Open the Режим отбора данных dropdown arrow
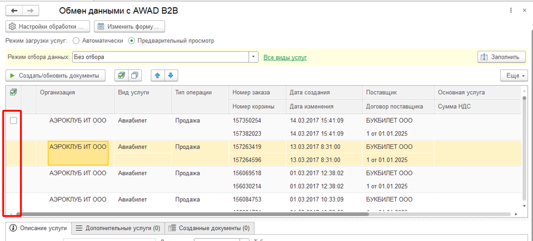Screen dimensions: 533x241 tap(253, 57)
